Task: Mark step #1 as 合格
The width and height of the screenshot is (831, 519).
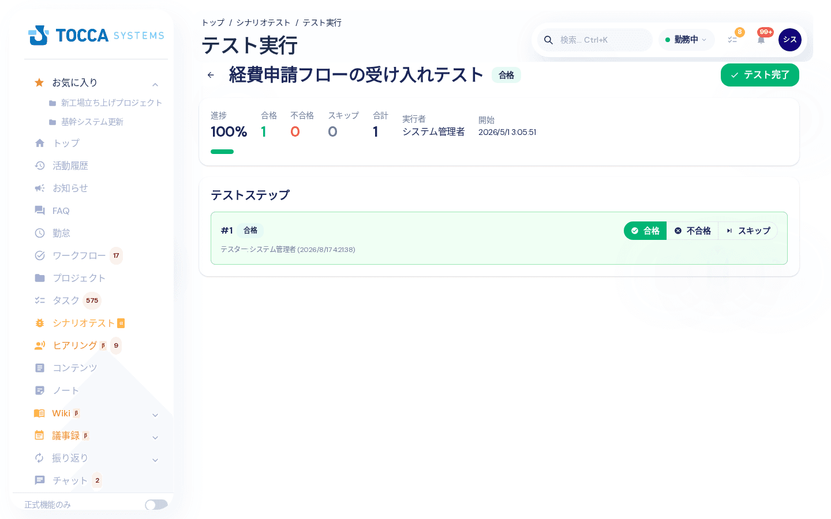Action: pyautogui.click(x=645, y=231)
